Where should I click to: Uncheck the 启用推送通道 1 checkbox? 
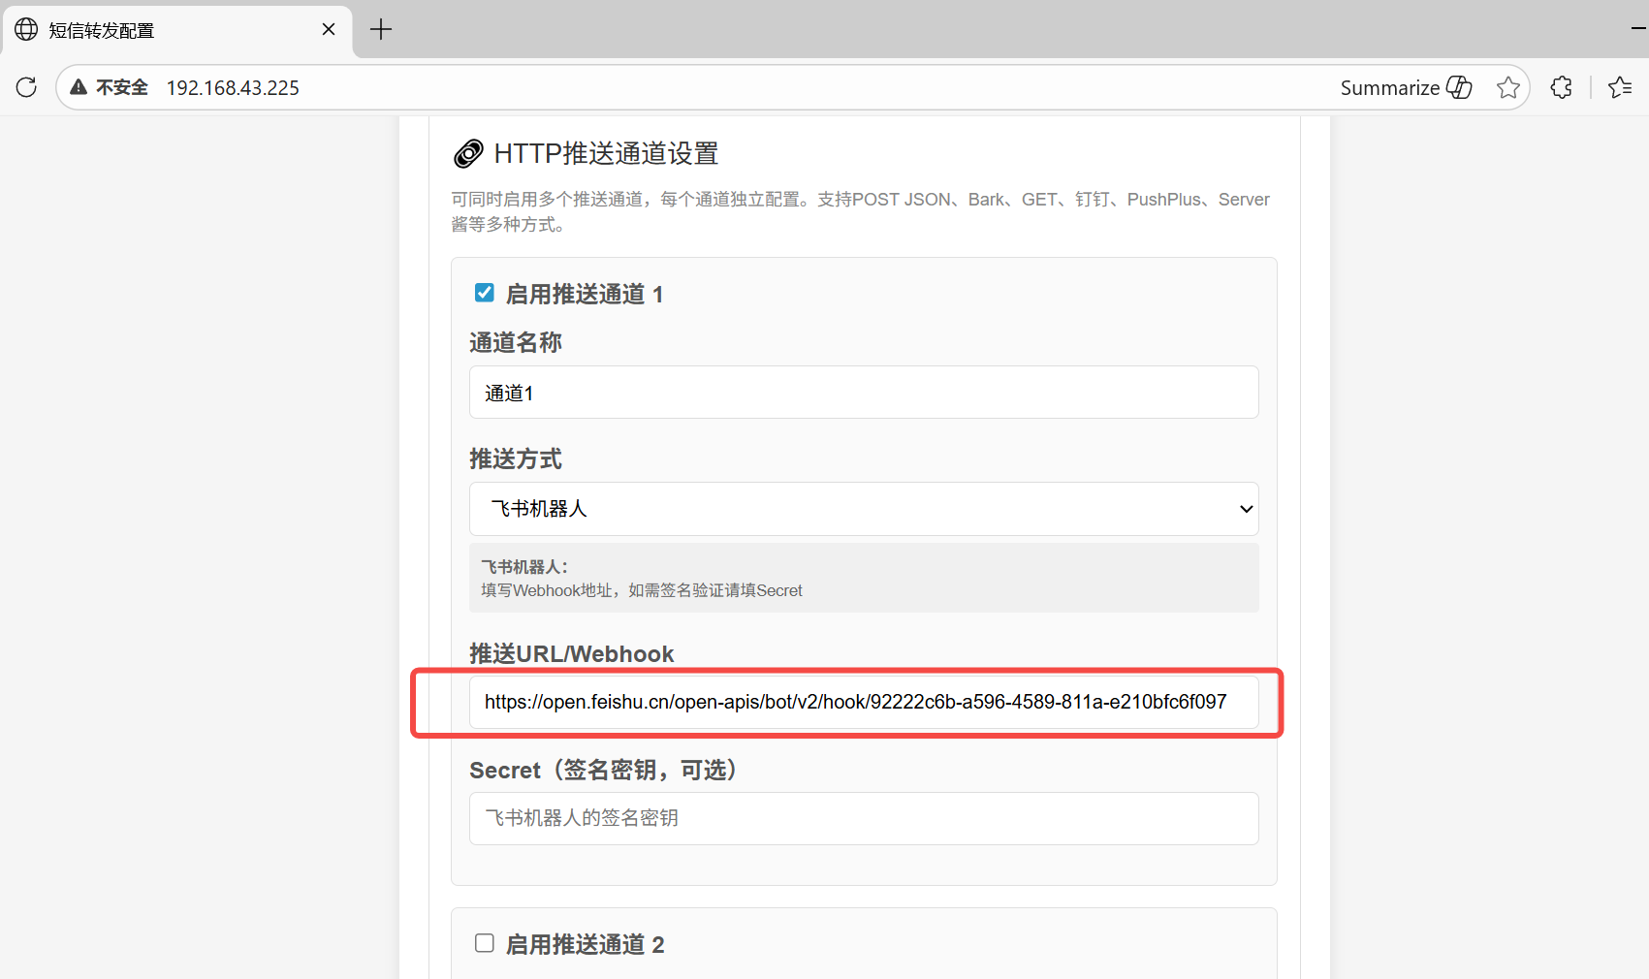point(485,293)
